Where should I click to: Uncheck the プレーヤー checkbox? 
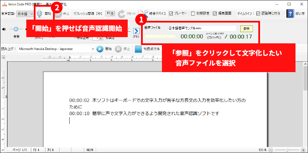(171, 13)
